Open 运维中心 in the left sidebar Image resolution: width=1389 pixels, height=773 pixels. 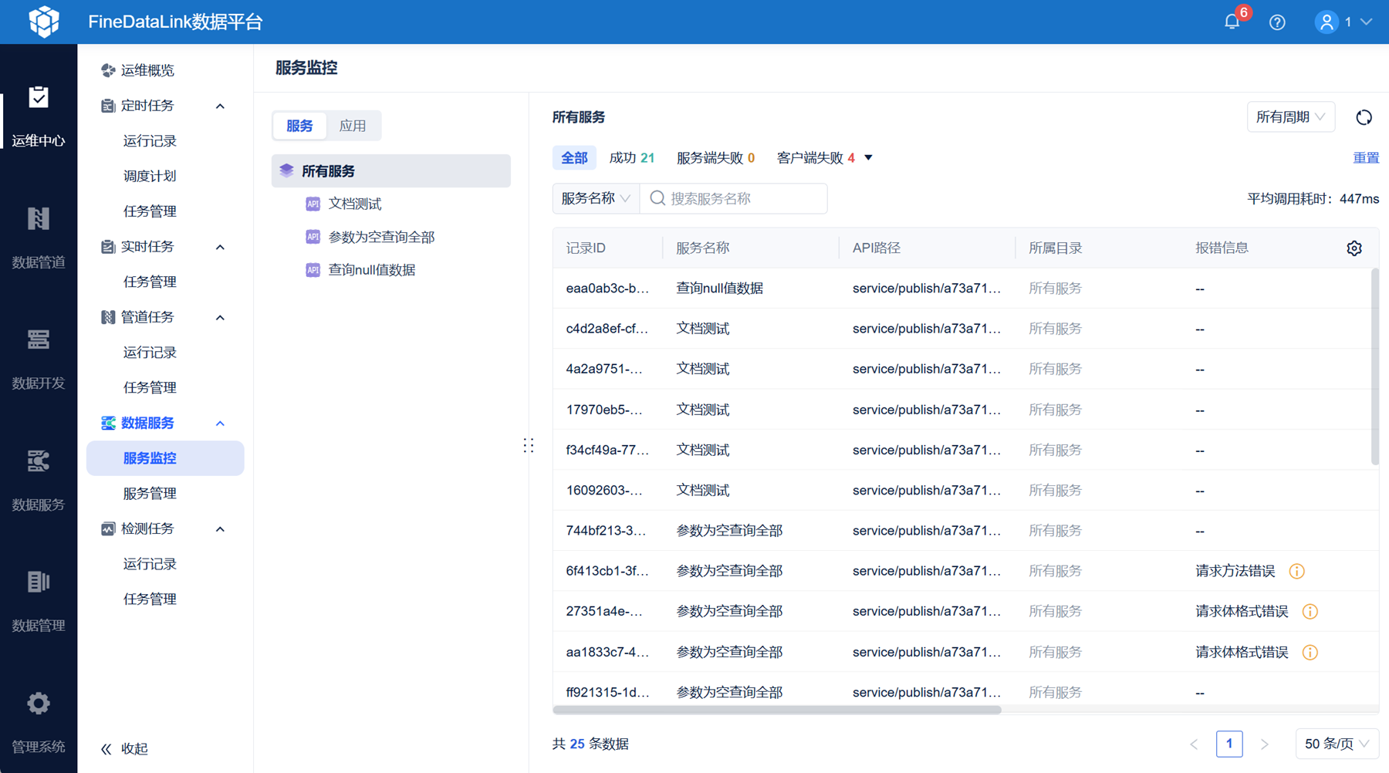(39, 116)
